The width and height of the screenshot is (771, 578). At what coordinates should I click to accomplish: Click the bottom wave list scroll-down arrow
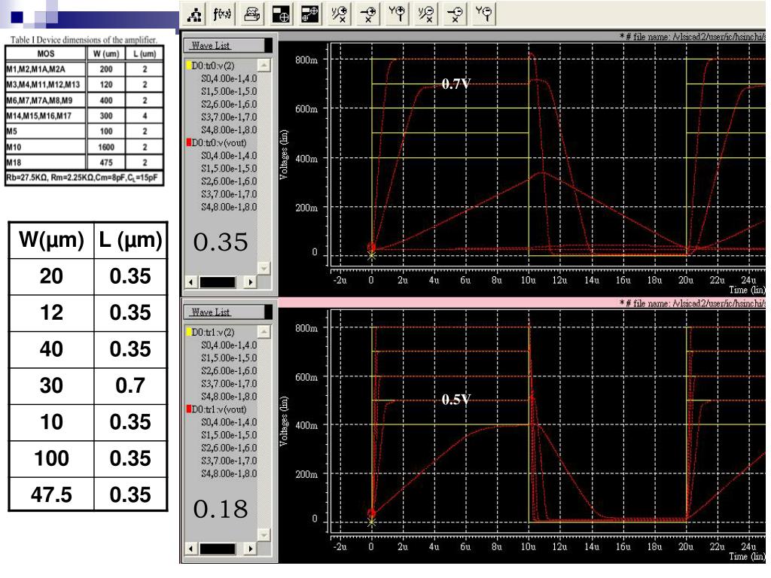coord(264,535)
